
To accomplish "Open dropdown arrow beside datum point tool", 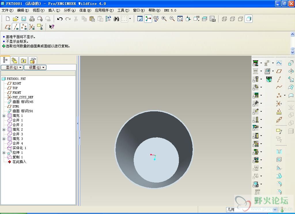I will [285, 95].
